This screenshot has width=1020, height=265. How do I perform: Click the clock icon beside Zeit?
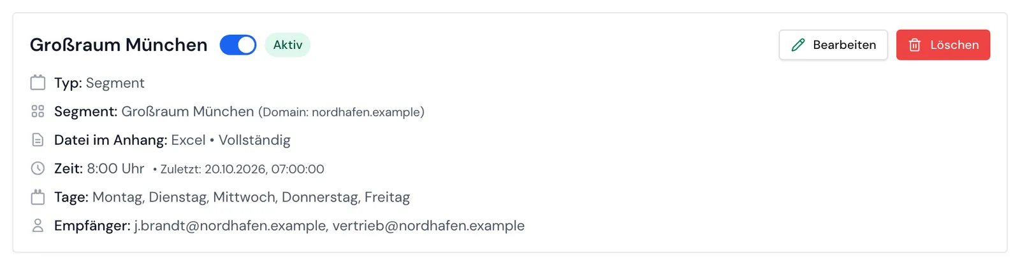tap(38, 168)
